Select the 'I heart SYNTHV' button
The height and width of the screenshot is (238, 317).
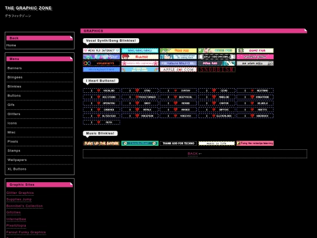tap(178, 90)
